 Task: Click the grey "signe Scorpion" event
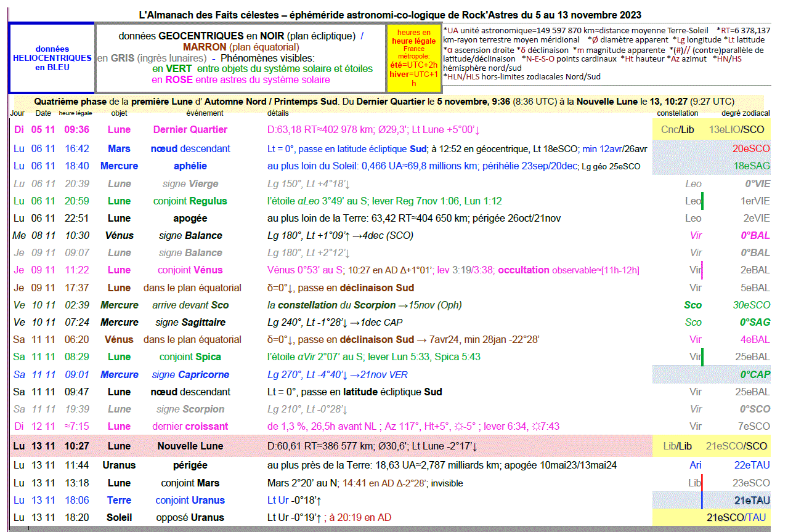[x=190, y=409]
